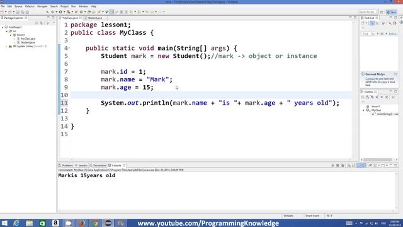Open the Window menu
This screenshot has height=227, width=403.
(x=83, y=6)
